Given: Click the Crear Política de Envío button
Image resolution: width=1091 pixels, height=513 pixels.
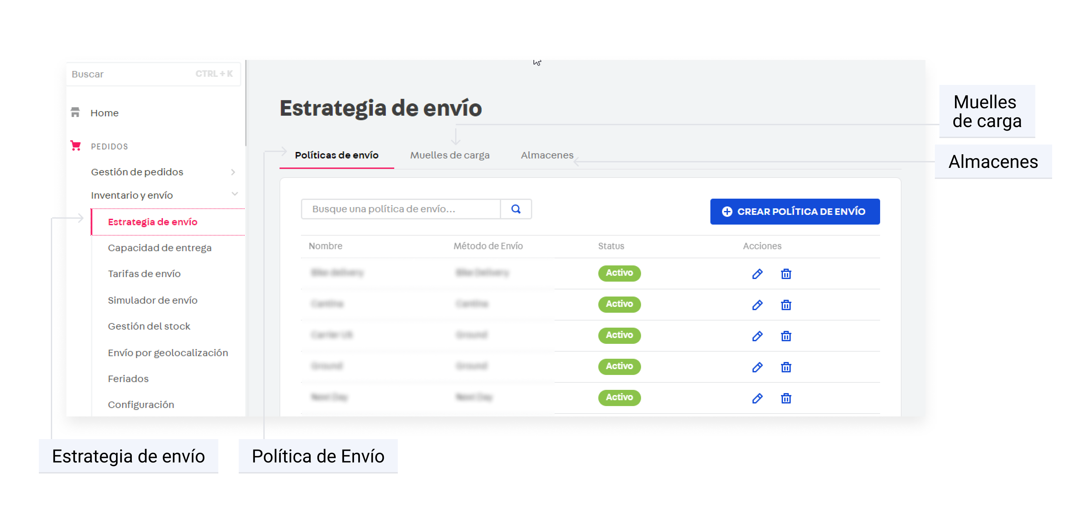Looking at the screenshot, I should [795, 211].
